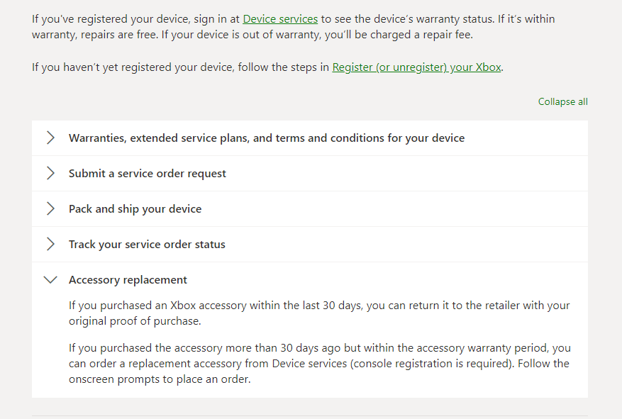Click the arrow icon beside Pack and ship your device

click(x=50, y=209)
